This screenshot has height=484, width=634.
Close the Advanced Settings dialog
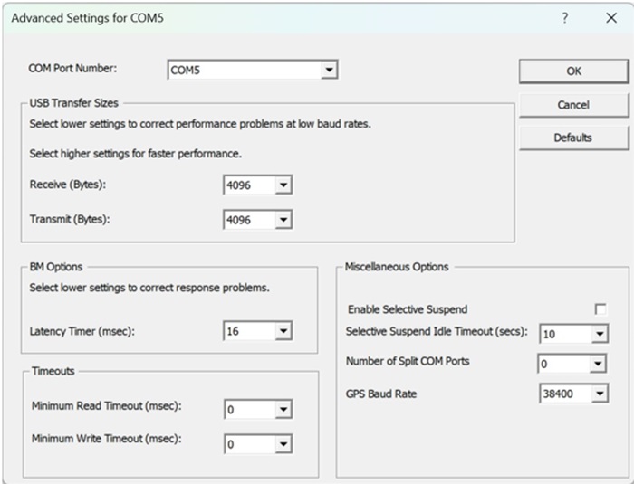point(611,18)
